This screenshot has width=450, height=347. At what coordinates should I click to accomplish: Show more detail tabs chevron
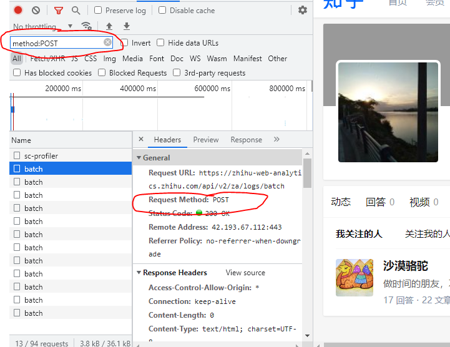(x=276, y=139)
